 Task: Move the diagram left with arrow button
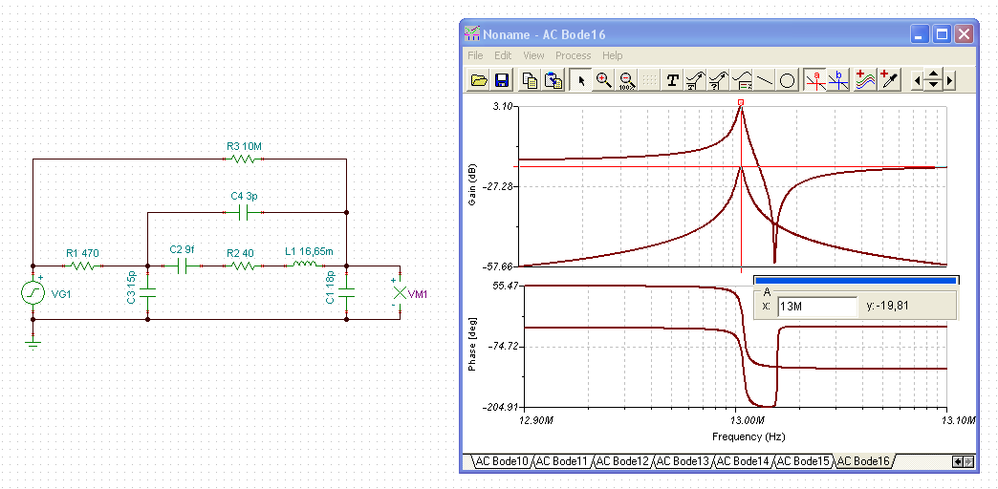coord(917,81)
